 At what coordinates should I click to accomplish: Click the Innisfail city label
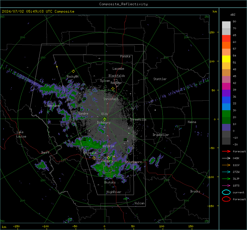[111, 99]
